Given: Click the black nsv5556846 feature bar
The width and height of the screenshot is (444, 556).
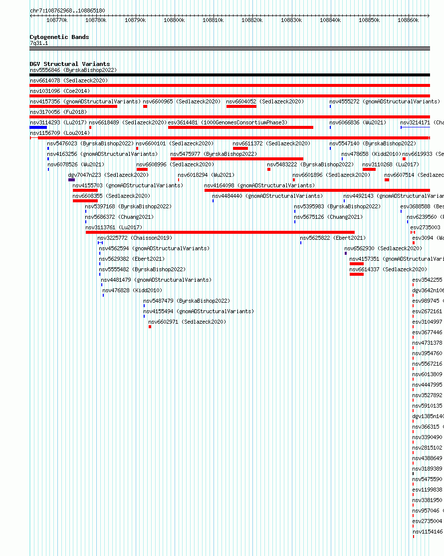Looking at the screenshot, I should [x=230, y=75].
